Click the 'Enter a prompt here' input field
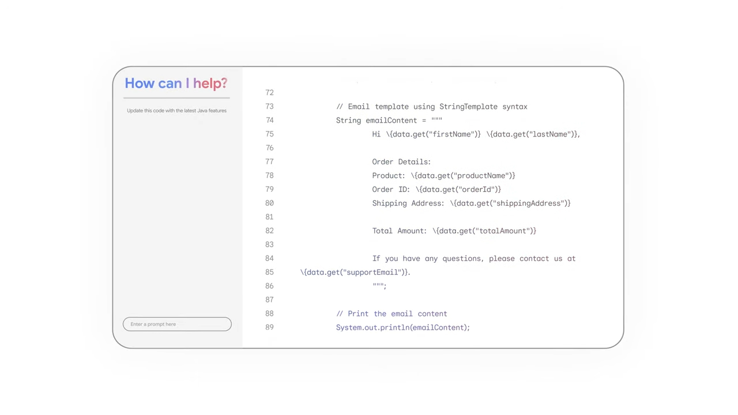Image resolution: width=738 pixels, height=415 pixels. pyautogui.click(x=177, y=324)
